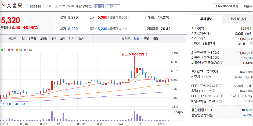Open help icon next to PBR BPS (2021.03)
Screen dimensions: 253x126
pyautogui.click(x=222, y=96)
